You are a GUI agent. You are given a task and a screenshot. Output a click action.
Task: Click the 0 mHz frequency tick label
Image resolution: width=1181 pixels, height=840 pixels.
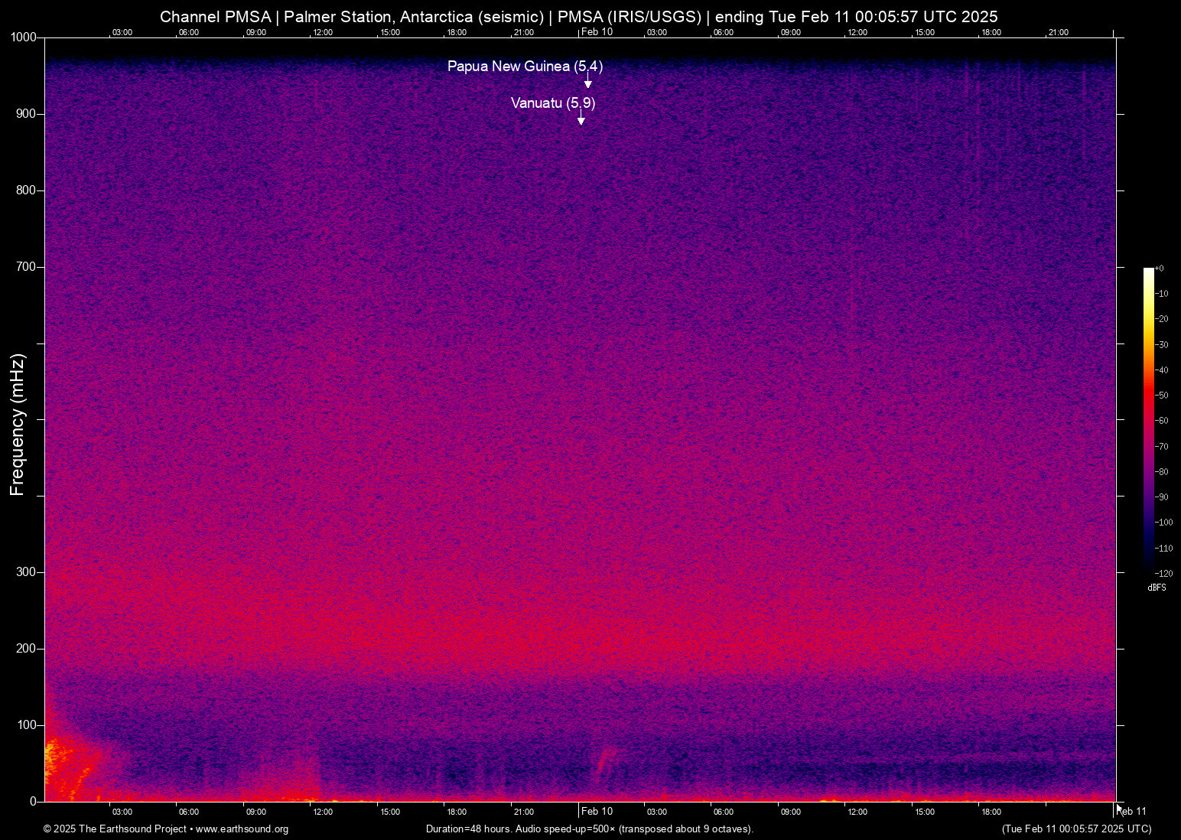32,801
